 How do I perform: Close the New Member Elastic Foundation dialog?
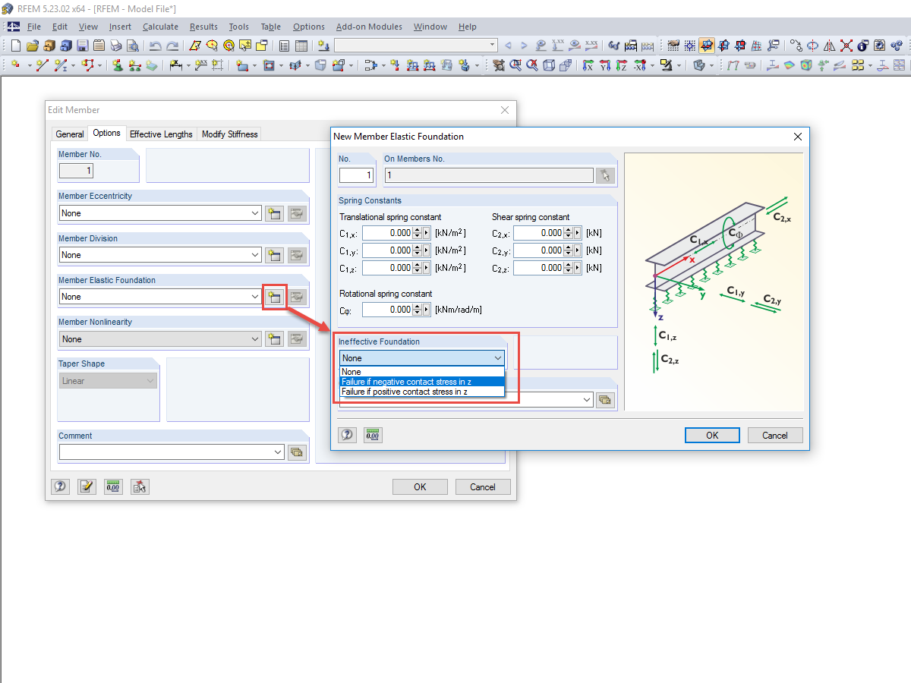tap(798, 137)
